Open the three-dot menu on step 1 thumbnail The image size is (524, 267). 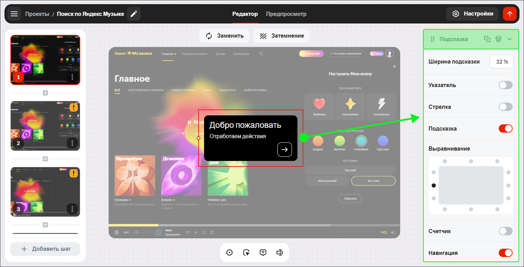tap(72, 77)
